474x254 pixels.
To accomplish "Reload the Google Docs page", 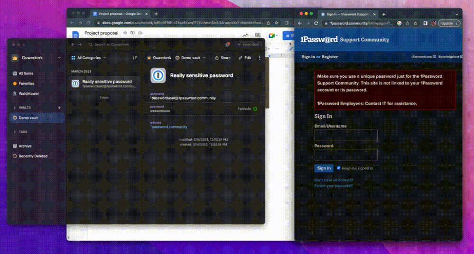I will click(88, 23).
